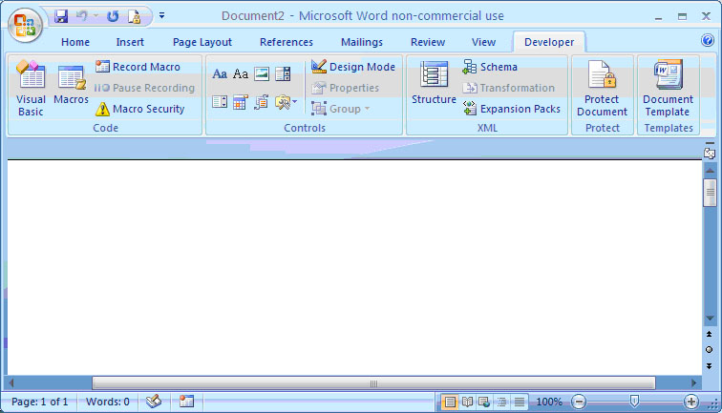Viewport: 722px width, 413px height.
Task: Select the Developer tab
Action: [549, 42]
